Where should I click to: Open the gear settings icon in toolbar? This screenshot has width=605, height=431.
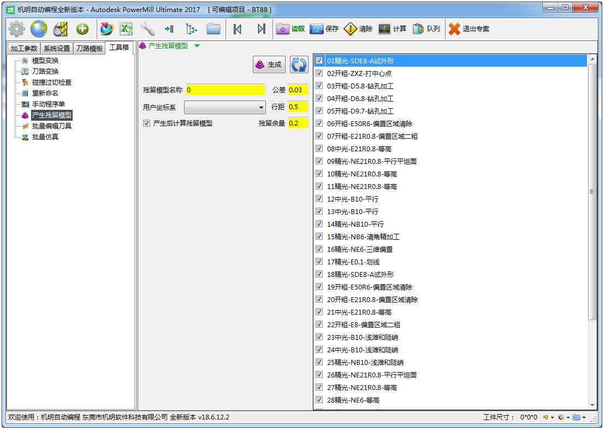point(16,29)
